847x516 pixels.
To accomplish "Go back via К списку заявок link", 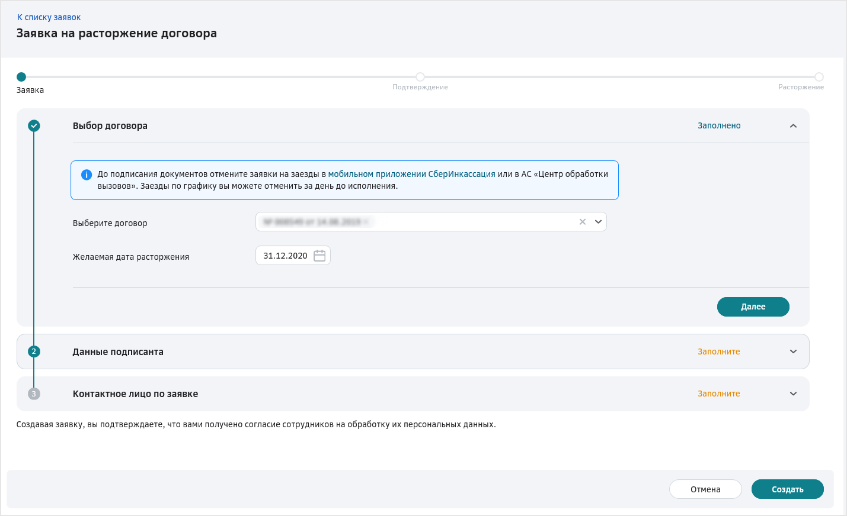I will [x=49, y=17].
